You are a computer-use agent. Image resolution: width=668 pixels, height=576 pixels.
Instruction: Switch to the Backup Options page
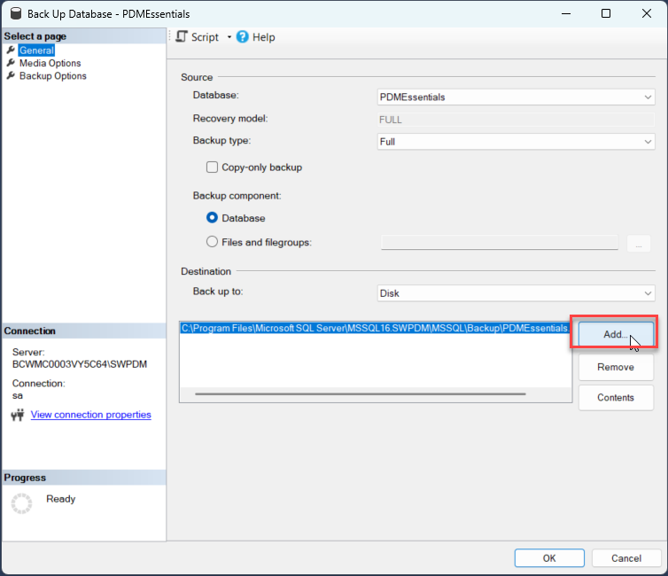point(53,76)
